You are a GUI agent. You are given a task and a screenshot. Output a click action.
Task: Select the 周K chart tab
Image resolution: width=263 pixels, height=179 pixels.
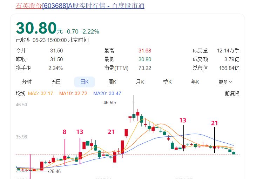(x=112, y=82)
